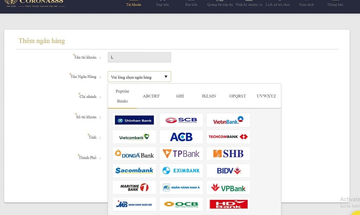360x215 pixels.
Task: Pick MB Ngân Hàng Quân Đội logo
Action: tap(134, 204)
